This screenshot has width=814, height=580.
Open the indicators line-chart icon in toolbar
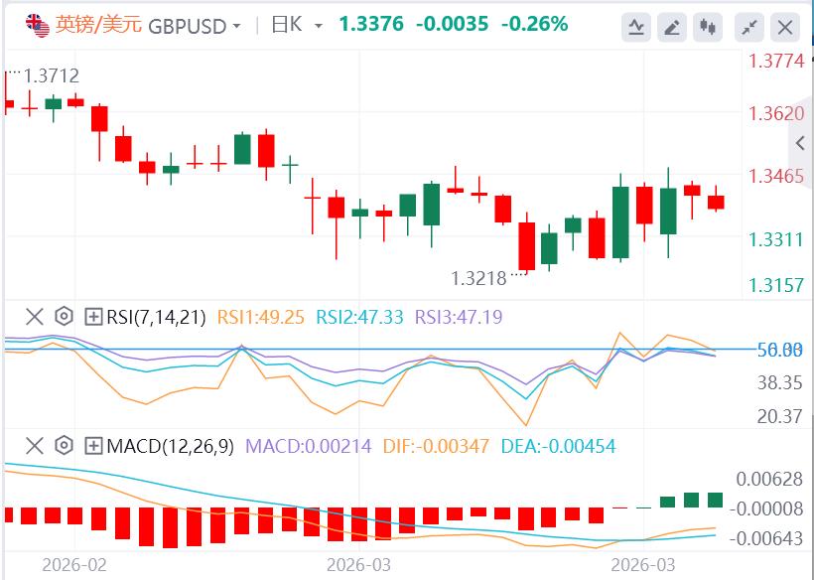[x=636, y=26]
